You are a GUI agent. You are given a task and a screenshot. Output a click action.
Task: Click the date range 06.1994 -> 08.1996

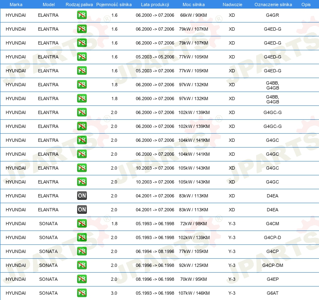(155, 251)
